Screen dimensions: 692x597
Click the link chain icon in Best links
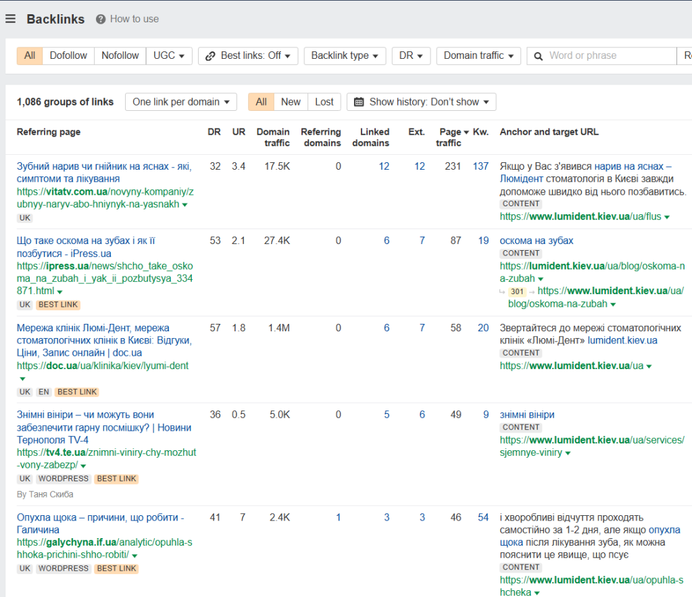pos(210,56)
